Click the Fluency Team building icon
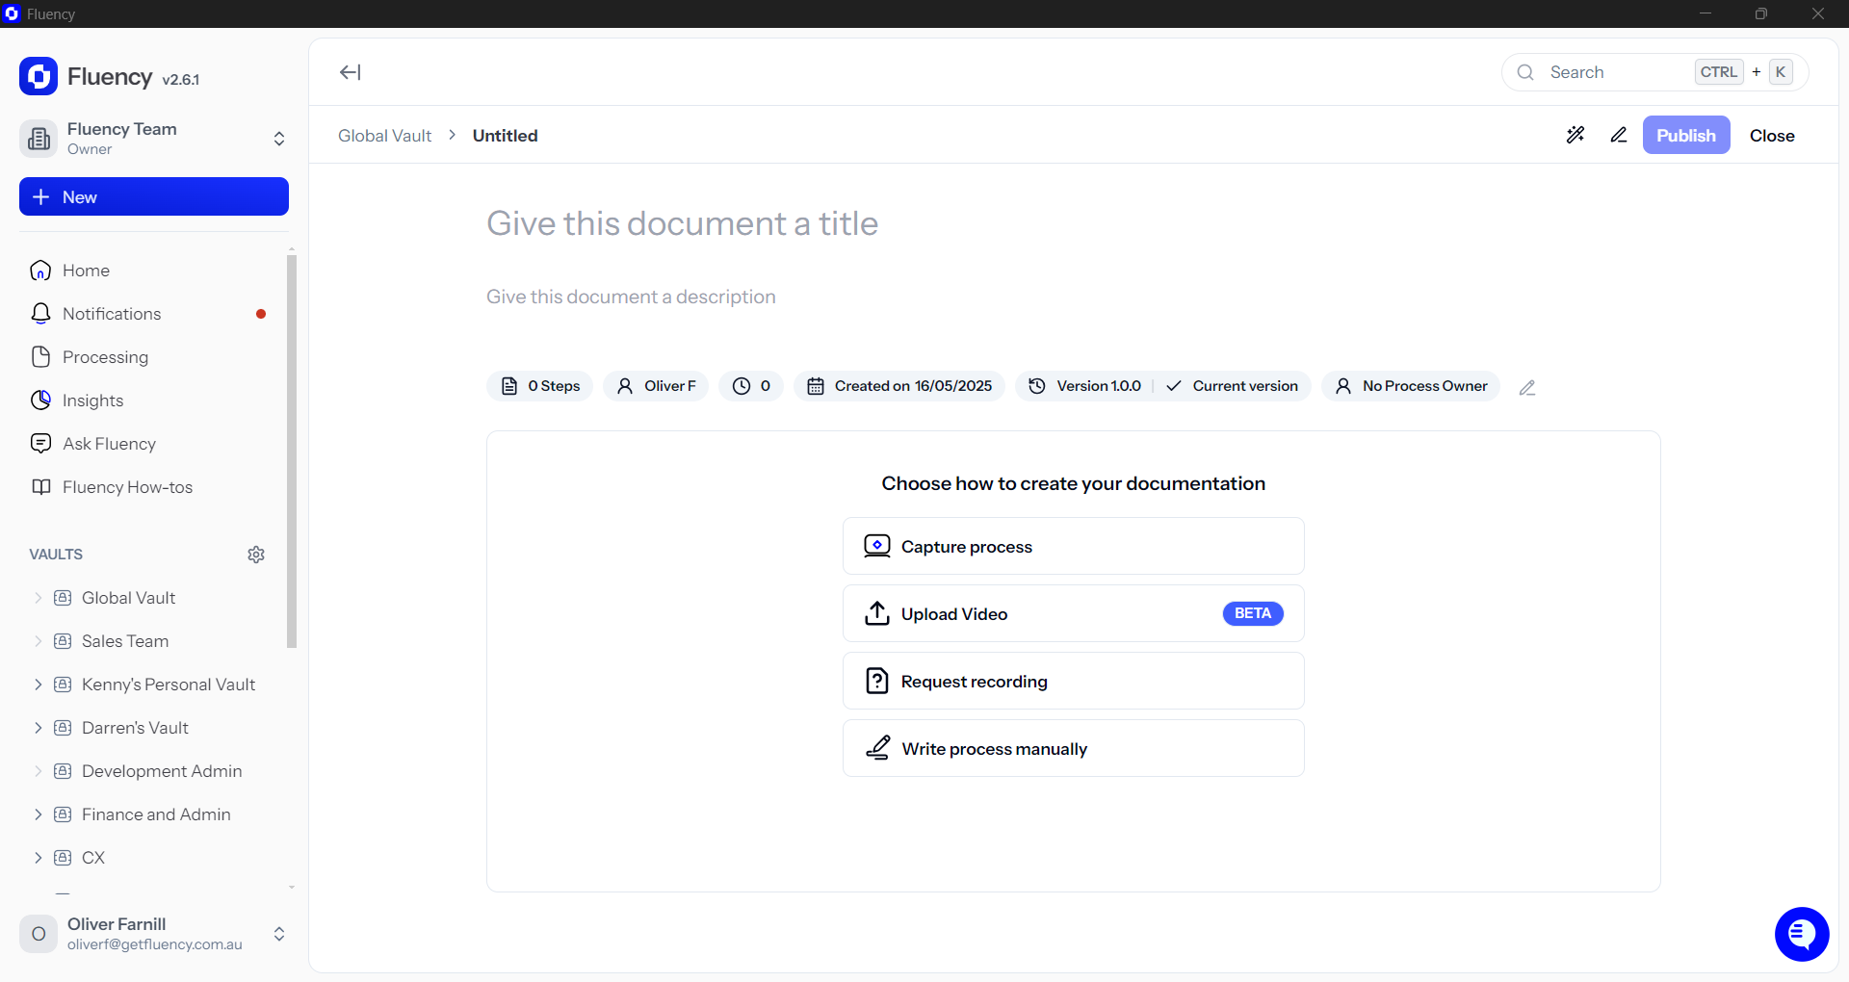Image resolution: width=1849 pixels, height=982 pixels. (39, 139)
